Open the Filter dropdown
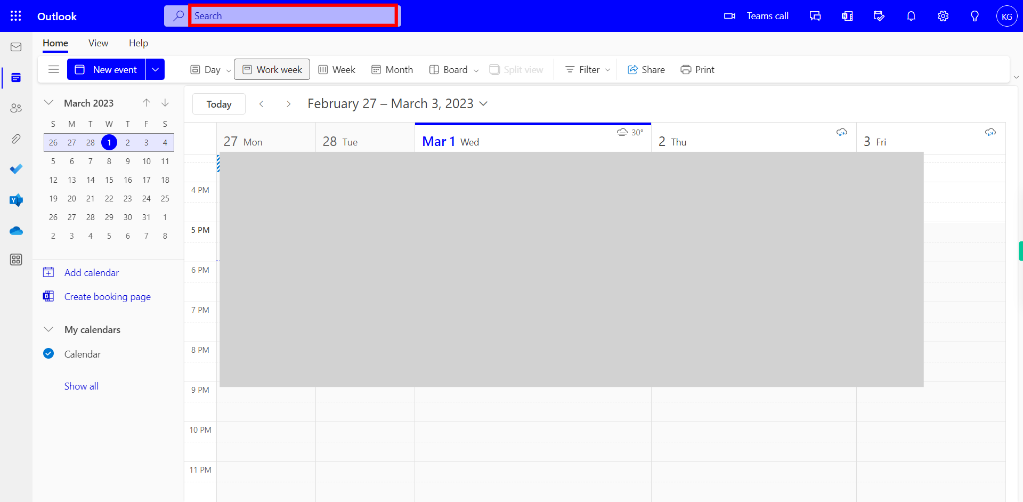Viewport: 1023px width, 502px height. point(588,69)
